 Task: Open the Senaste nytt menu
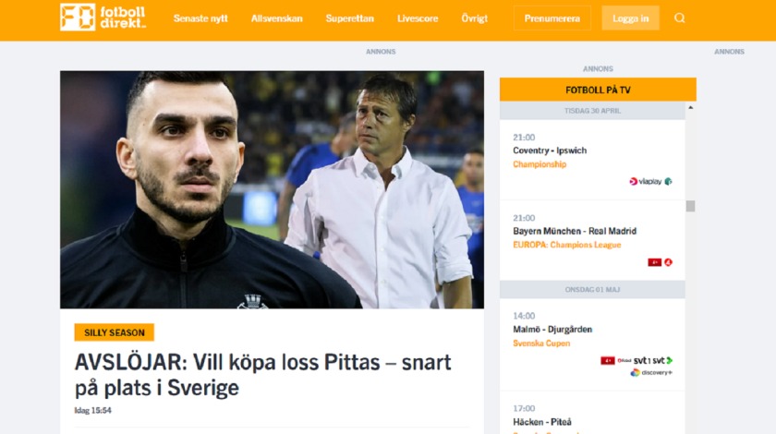(x=200, y=18)
